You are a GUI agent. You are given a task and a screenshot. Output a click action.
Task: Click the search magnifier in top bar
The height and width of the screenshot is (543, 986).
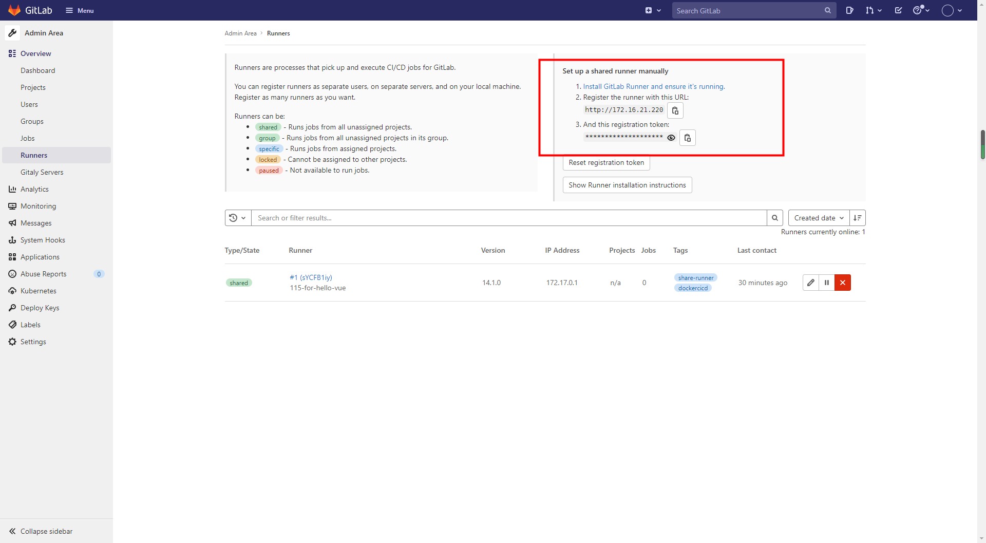coord(827,10)
